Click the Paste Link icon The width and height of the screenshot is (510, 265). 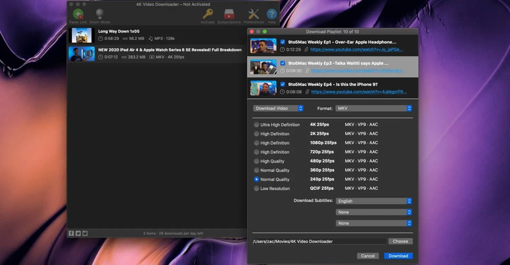pos(77,14)
